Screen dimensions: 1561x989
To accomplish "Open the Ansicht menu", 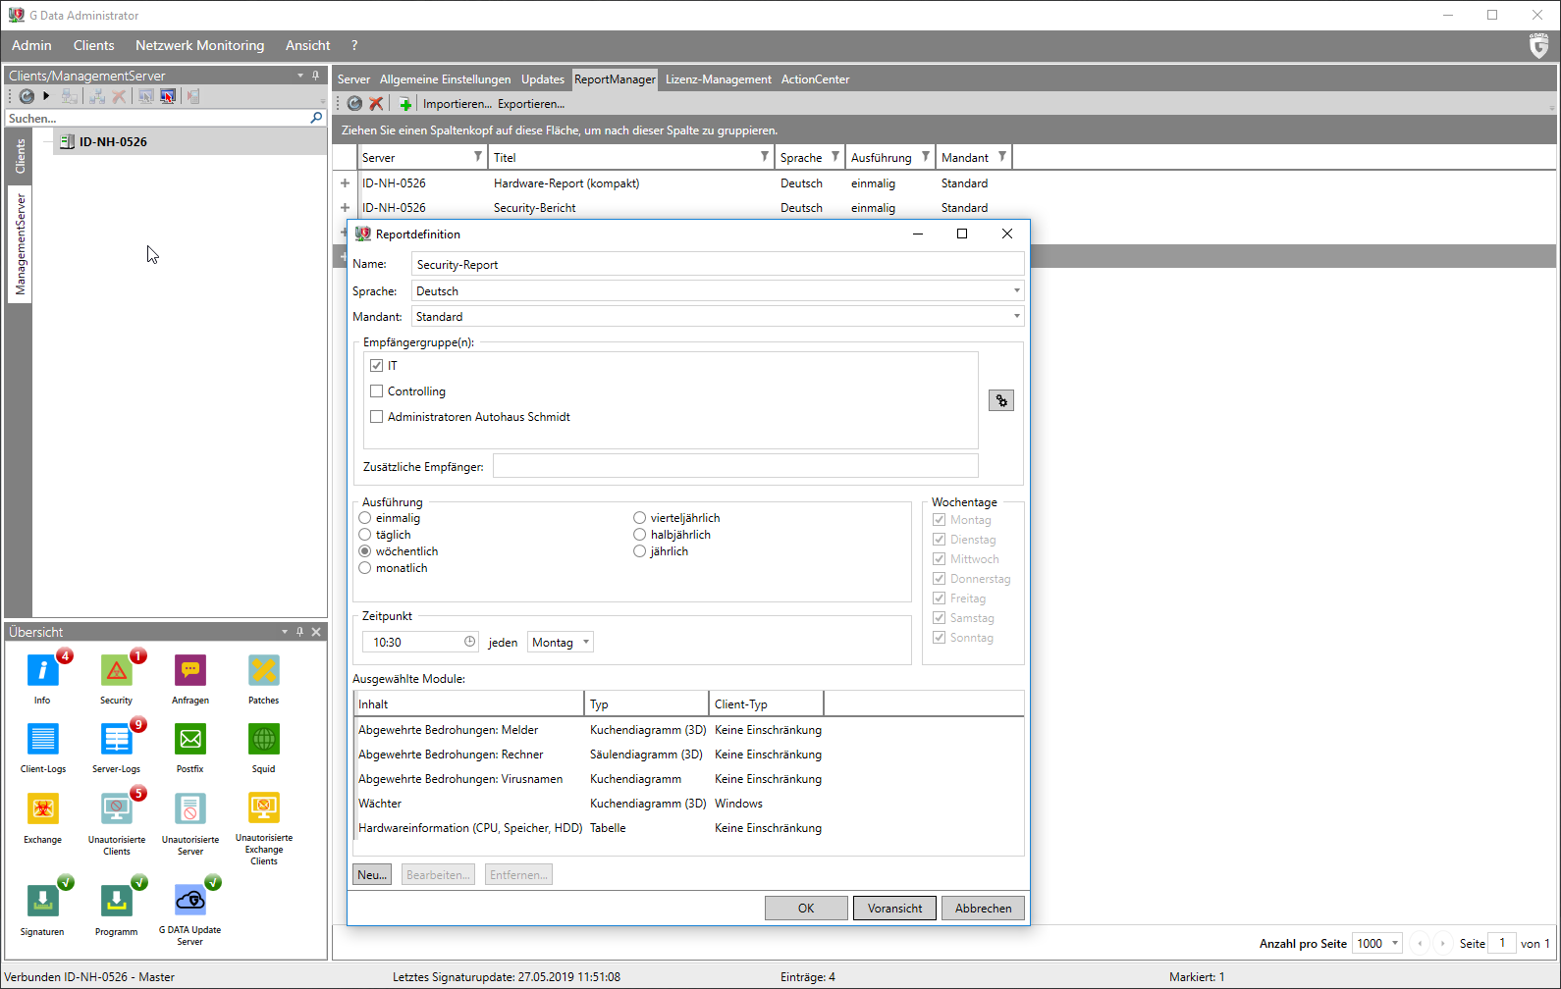I will 307,45.
